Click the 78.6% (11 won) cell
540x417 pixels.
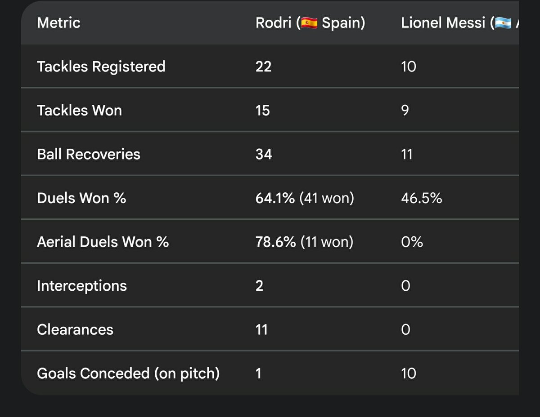[x=305, y=242]
